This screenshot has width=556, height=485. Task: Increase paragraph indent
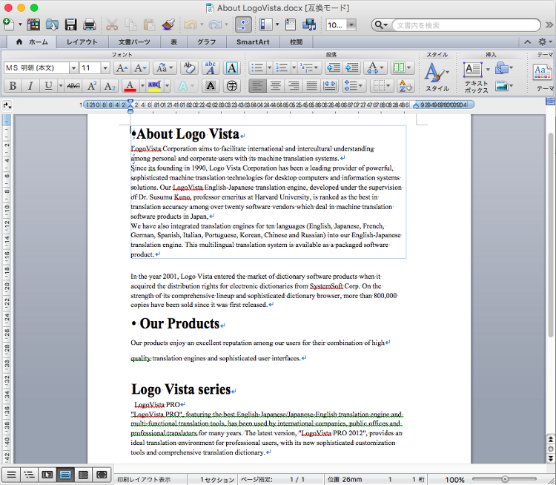tap(351, 67)
